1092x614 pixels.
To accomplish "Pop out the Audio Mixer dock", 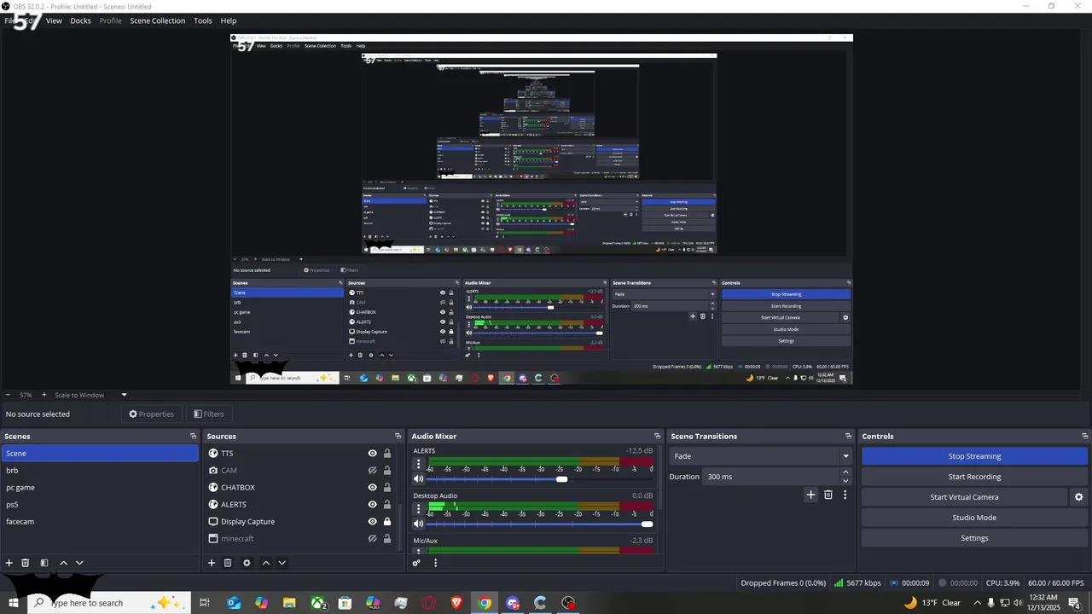I will [657, 436].
